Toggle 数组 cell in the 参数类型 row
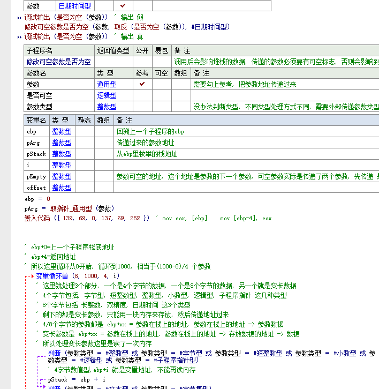Image resolution: width=379 pixels, height=389 pixels. [181, 107]
